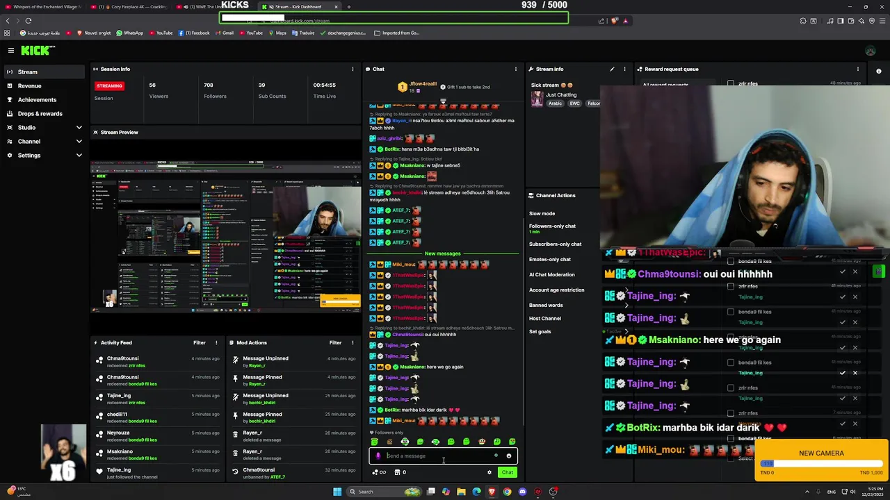Reload the page with browser refresh
The height and width of the screenshot is (500, 890).
(29, 21)
